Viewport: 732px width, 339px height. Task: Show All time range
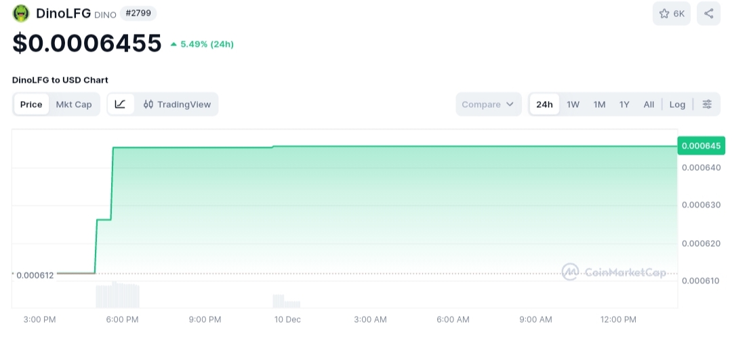point(649,104)
